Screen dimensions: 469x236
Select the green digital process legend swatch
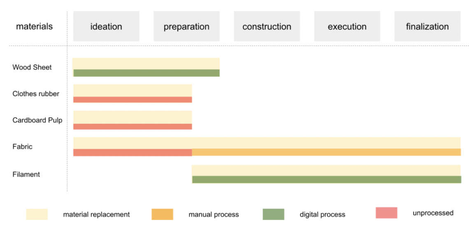[x=273, y=214]
